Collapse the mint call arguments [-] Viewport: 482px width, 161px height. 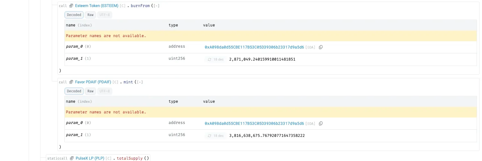click(x=140, y=82)
